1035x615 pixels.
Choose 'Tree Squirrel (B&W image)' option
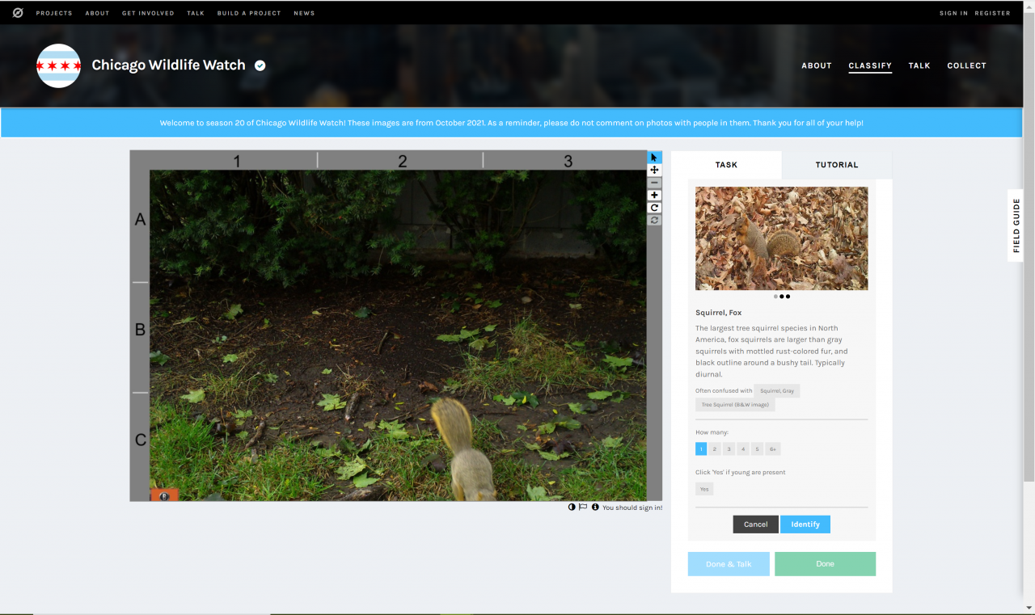[735, 405]
